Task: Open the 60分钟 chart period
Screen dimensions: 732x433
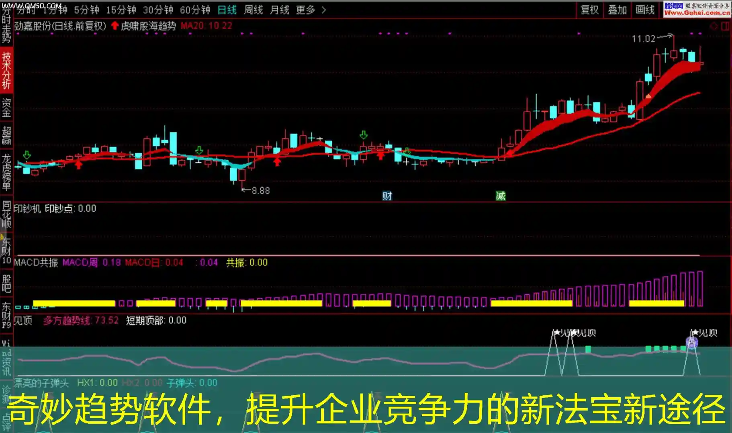Action: [x=195, y=10]
